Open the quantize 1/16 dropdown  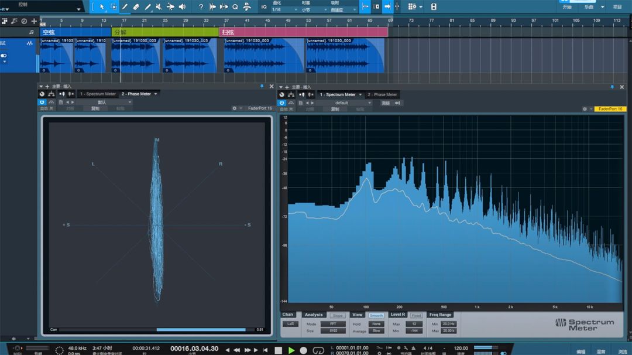(x=284, y=10)
